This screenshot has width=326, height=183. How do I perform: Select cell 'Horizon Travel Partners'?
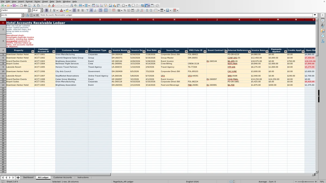pos(72,67)
